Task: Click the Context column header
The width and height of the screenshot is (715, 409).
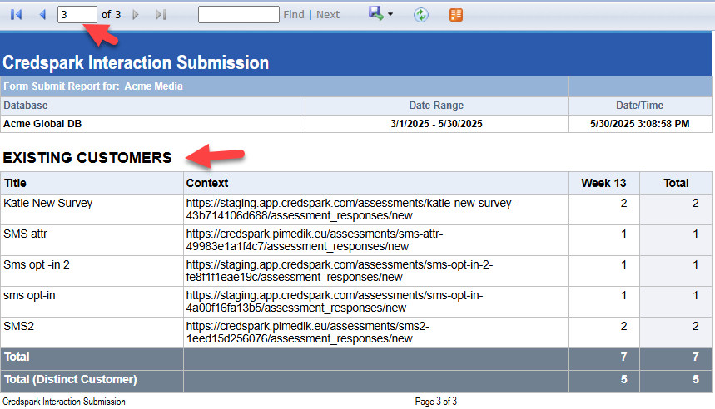Action: pos(207,183)
